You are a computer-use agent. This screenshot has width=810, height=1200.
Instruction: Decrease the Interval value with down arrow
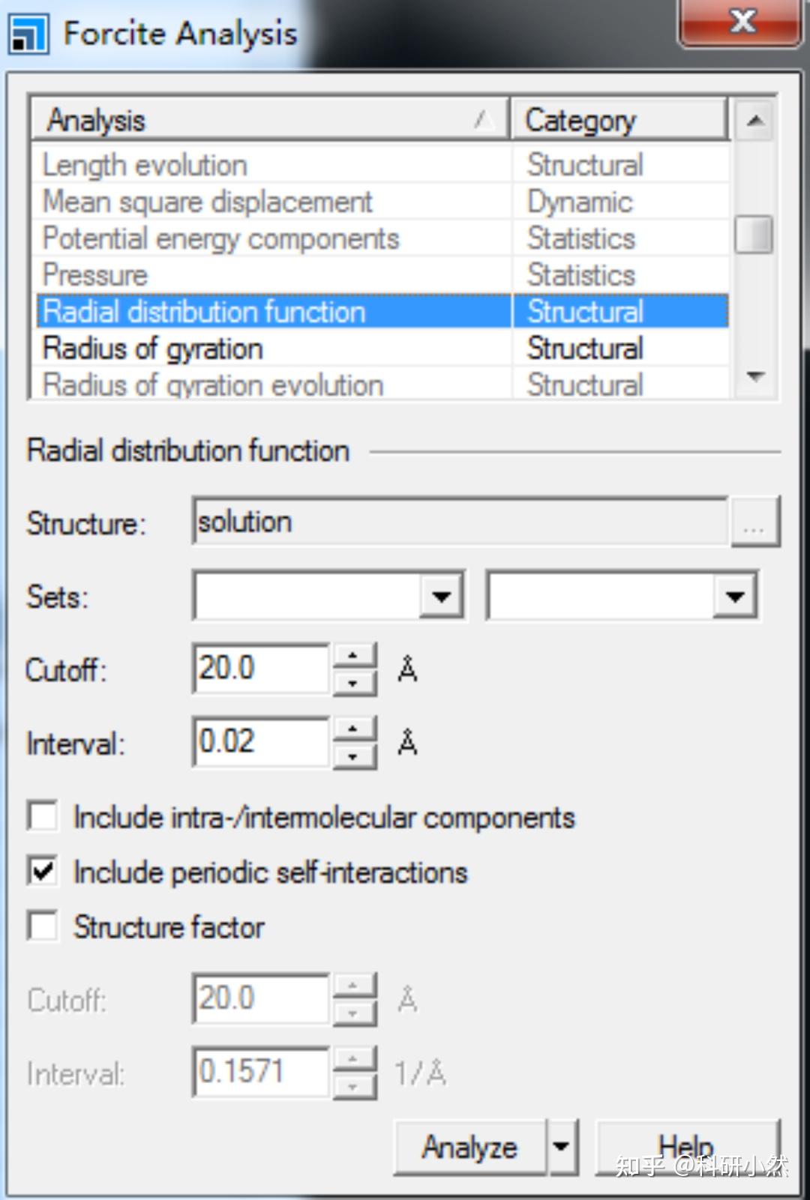(x=352, y=756)
